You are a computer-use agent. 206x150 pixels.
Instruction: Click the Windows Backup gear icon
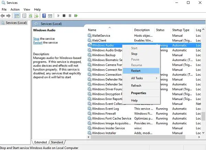(90, 55)
